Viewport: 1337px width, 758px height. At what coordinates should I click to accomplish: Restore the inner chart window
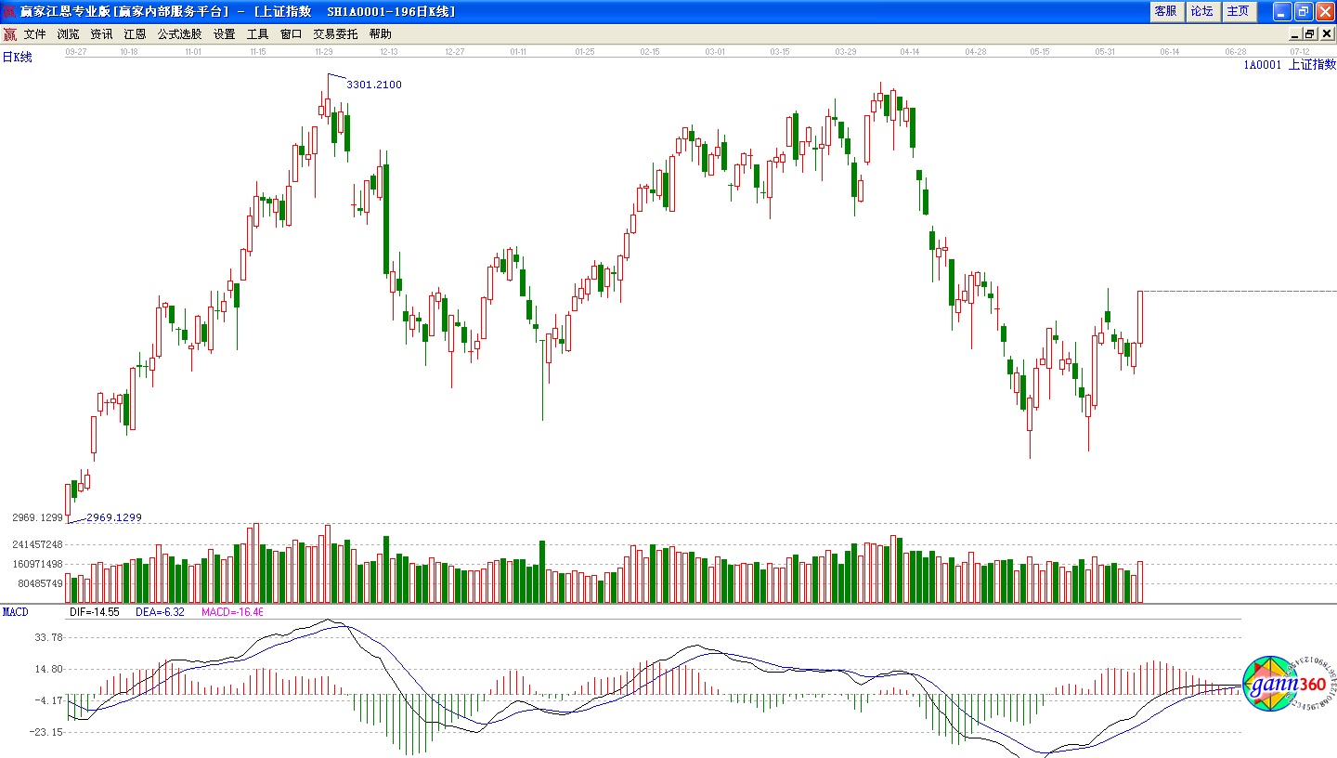coord(1310,34)
